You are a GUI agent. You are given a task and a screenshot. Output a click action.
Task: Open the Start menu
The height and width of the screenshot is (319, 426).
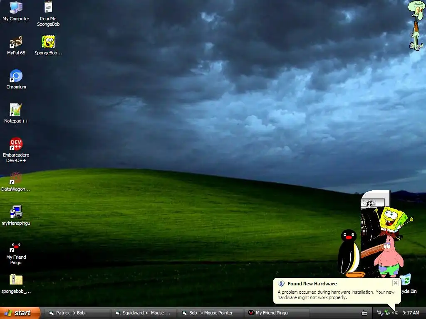point(20,313)
